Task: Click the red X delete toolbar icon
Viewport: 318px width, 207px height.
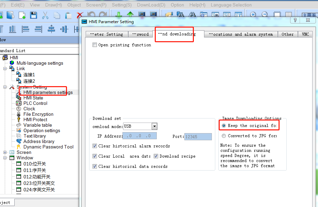Action: pyautogui.click(x=80, y=15)
